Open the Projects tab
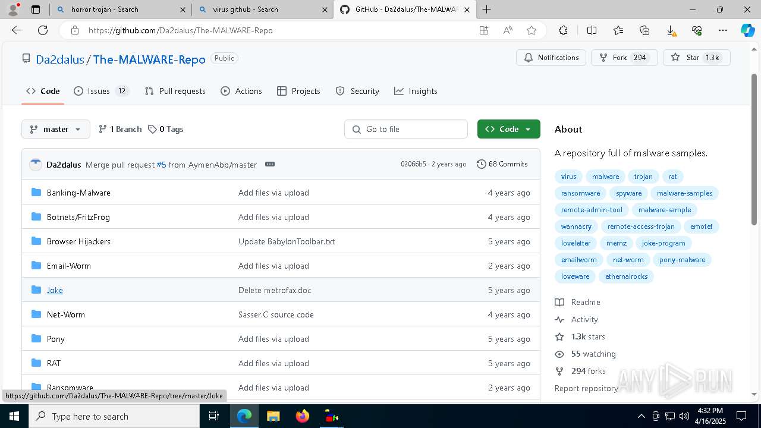The height and width of the screenshot is (428, 761). point(298,91)
